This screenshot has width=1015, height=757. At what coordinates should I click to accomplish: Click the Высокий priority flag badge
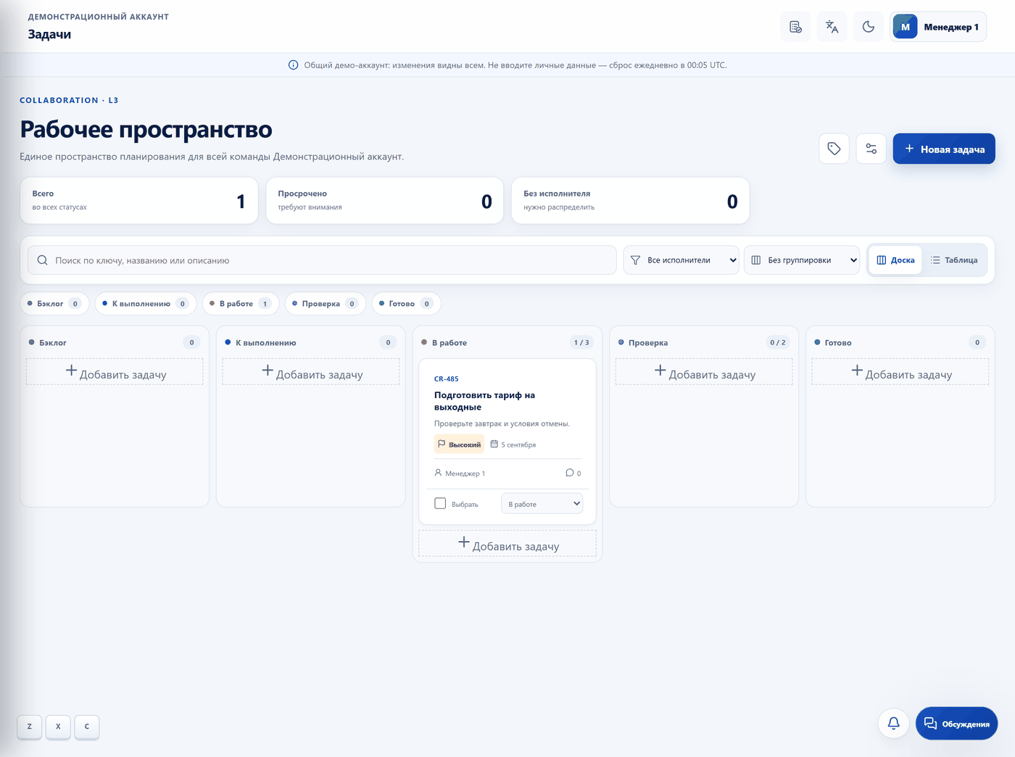click(x=459, y=444)
